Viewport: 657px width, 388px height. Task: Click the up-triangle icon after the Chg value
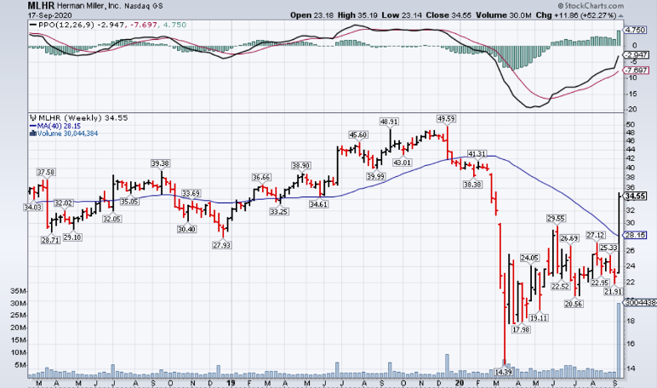621,16
